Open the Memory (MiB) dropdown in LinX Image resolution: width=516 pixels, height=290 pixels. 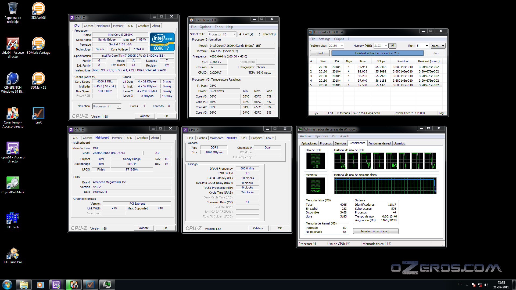point(381,46)
